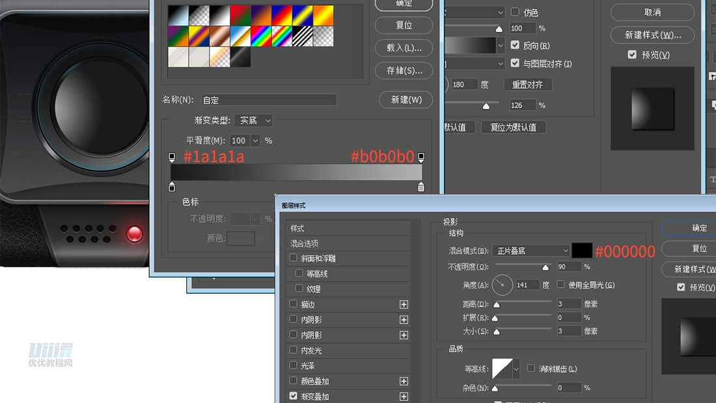
Task: Click the gradient angle field showing 180
Action: [x=464, y=85]
